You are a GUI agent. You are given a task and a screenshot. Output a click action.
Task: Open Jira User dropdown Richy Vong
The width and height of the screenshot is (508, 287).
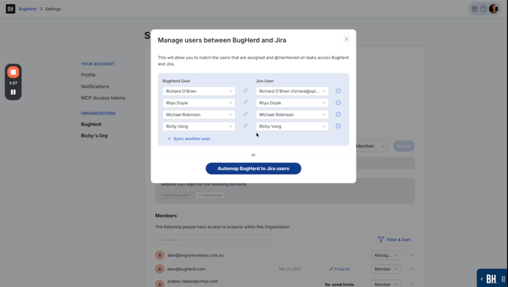tap(292, 126)
